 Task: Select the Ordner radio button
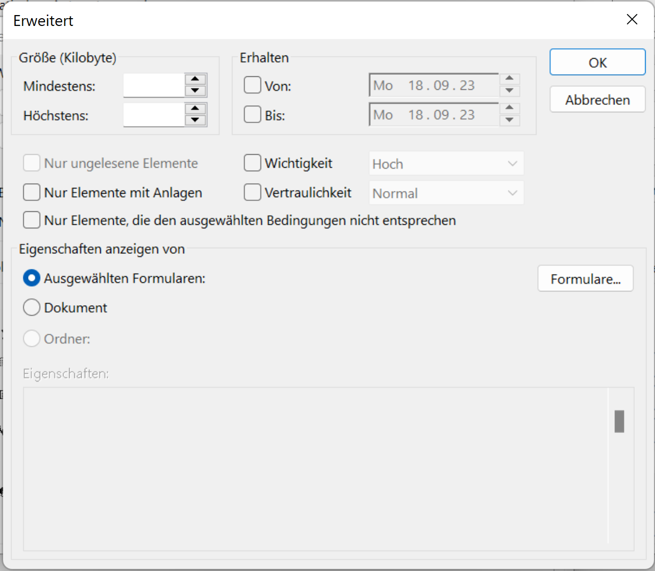pos(32,338)
